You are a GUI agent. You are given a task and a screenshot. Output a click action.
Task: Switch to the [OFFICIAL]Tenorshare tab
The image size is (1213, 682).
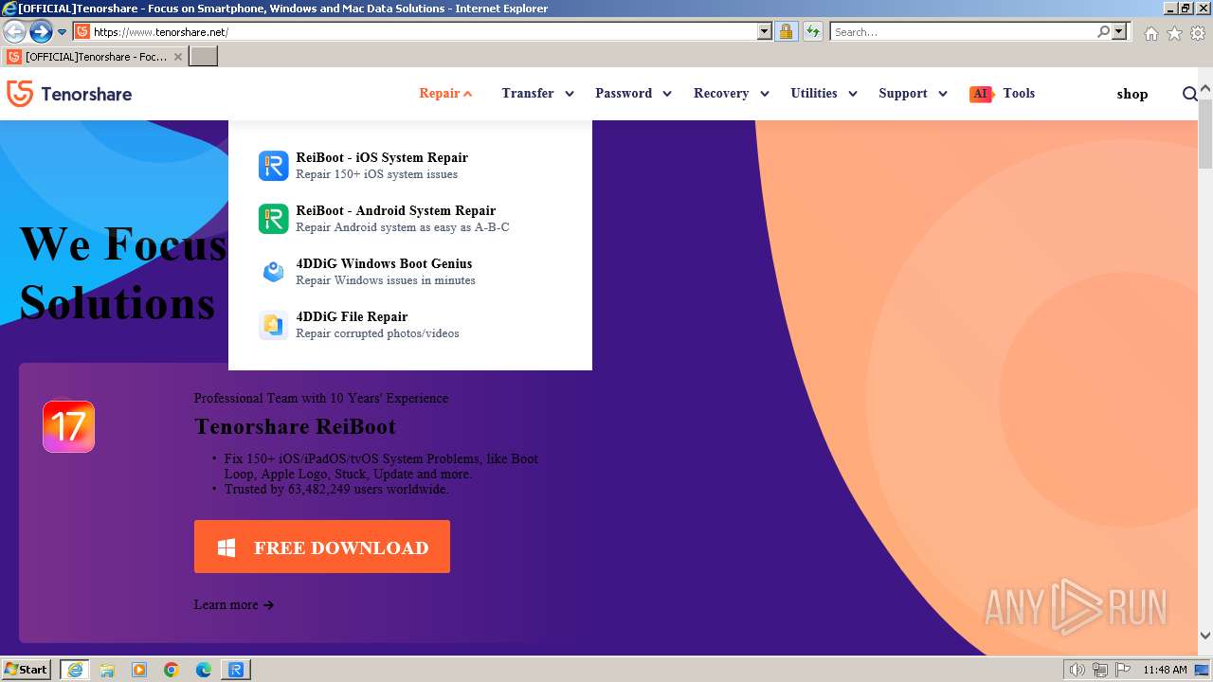95,57
